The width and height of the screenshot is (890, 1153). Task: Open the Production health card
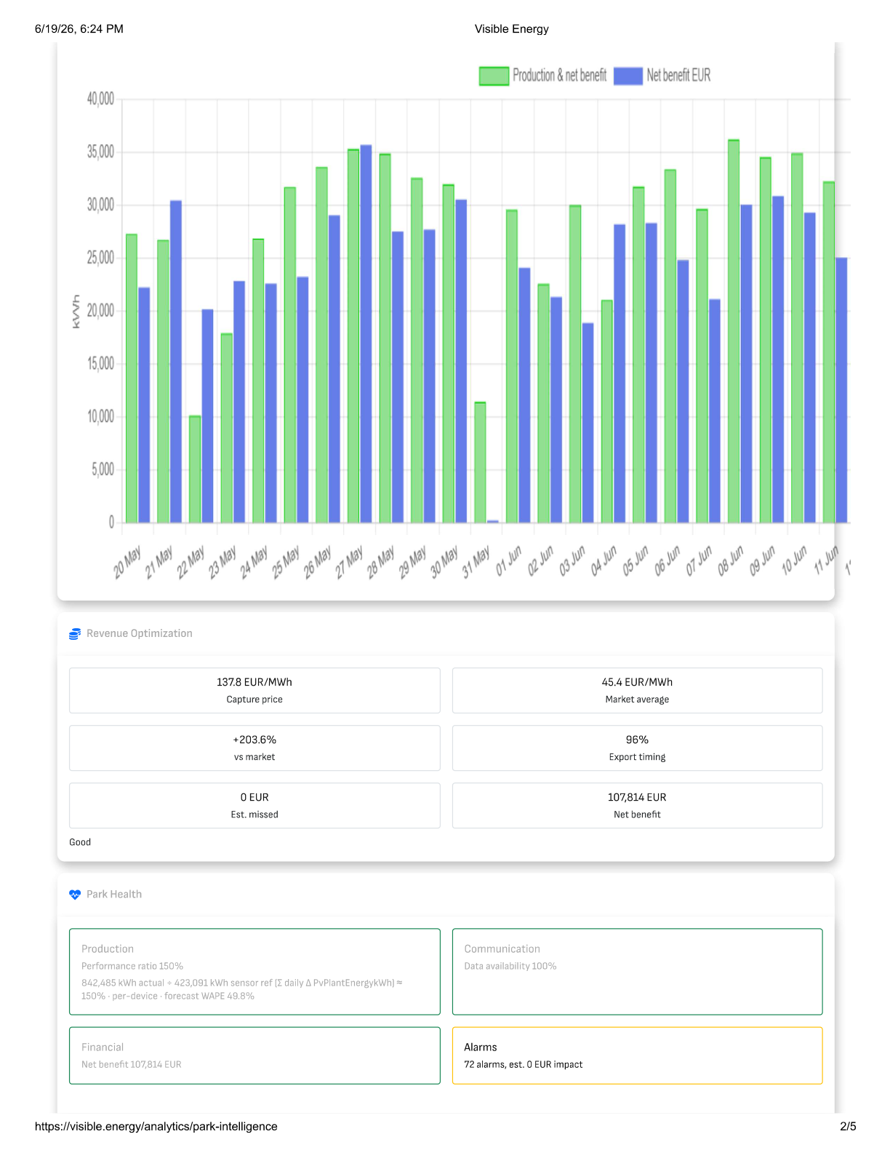point(254,972)
